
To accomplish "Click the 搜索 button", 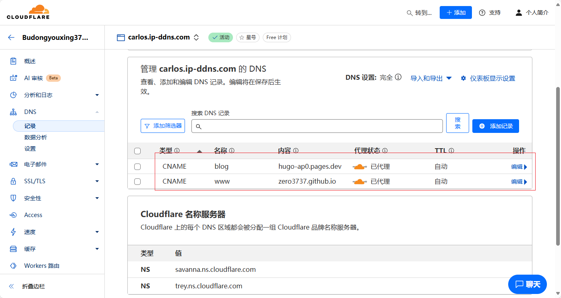I will tap(457, 123).
